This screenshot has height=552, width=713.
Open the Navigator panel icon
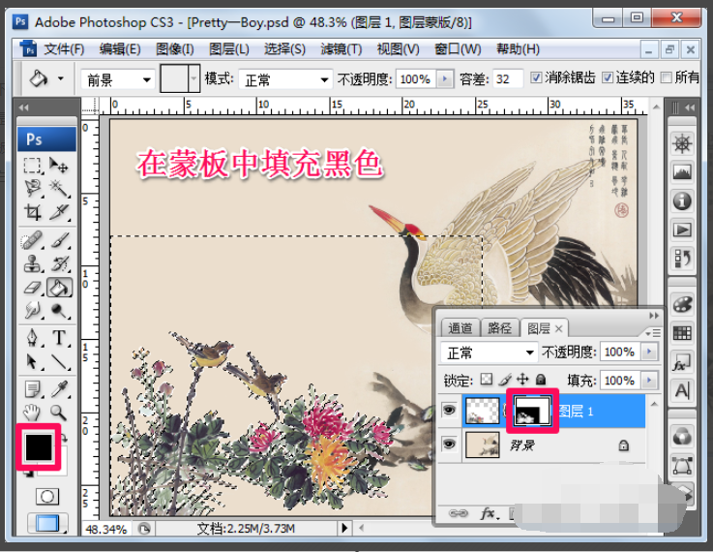pos(682,144)
